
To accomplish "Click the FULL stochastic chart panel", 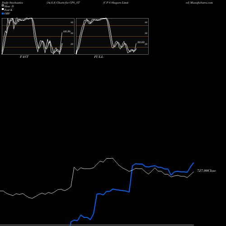I will click(112, 36).
